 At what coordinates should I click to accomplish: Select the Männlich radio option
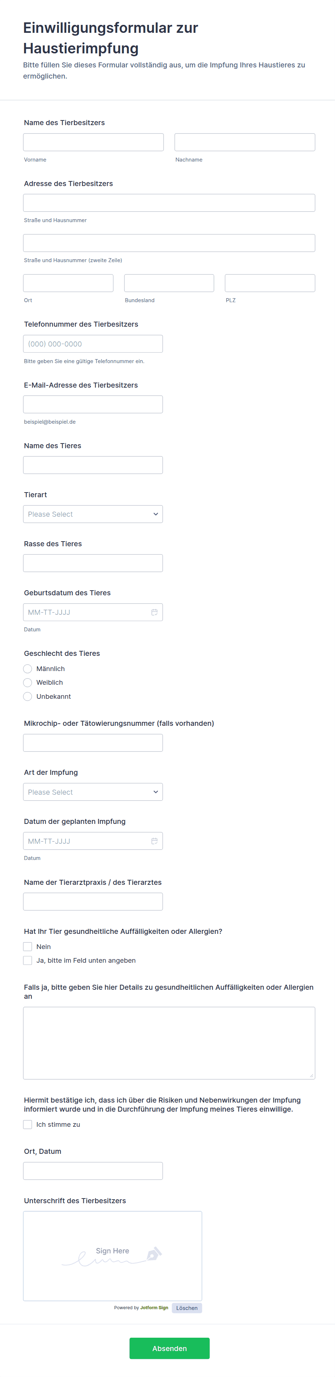pyautogui.click(x=28, y=669)
